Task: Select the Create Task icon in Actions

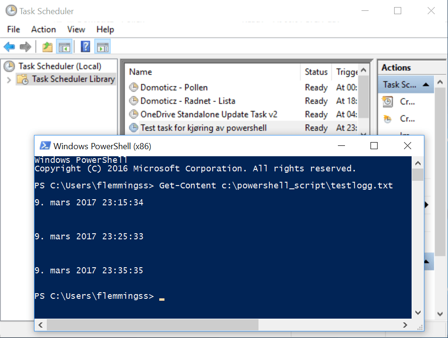Action: click(x=388, y=118)
